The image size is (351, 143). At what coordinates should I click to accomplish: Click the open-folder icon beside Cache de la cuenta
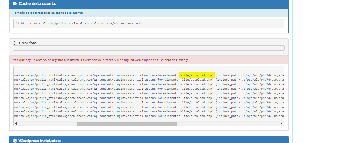pos(15,4)
